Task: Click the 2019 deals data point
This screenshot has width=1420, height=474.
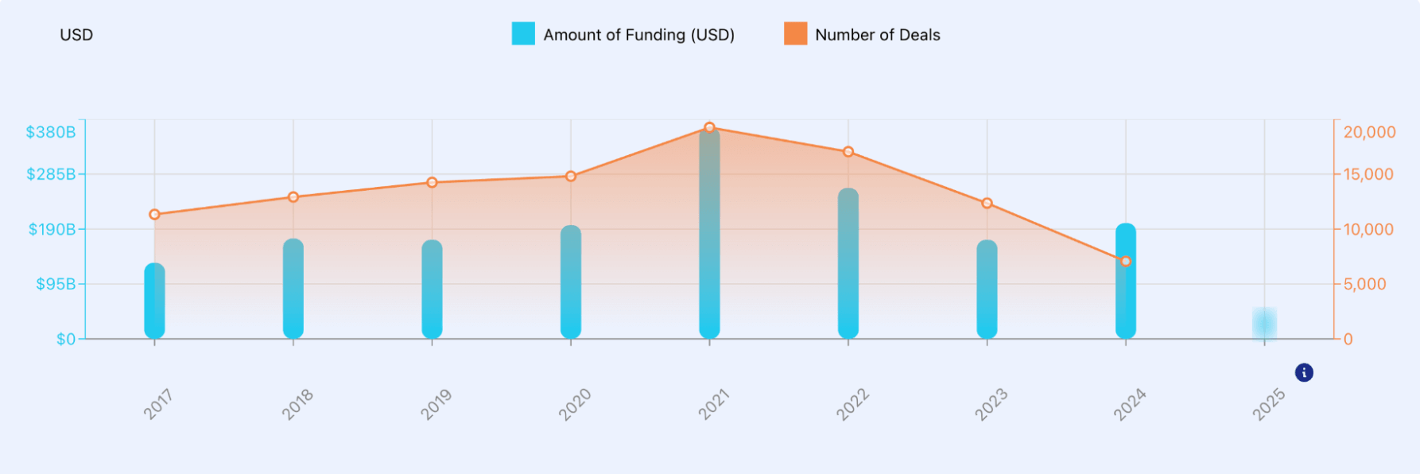Action: click(x=432, y=183)
